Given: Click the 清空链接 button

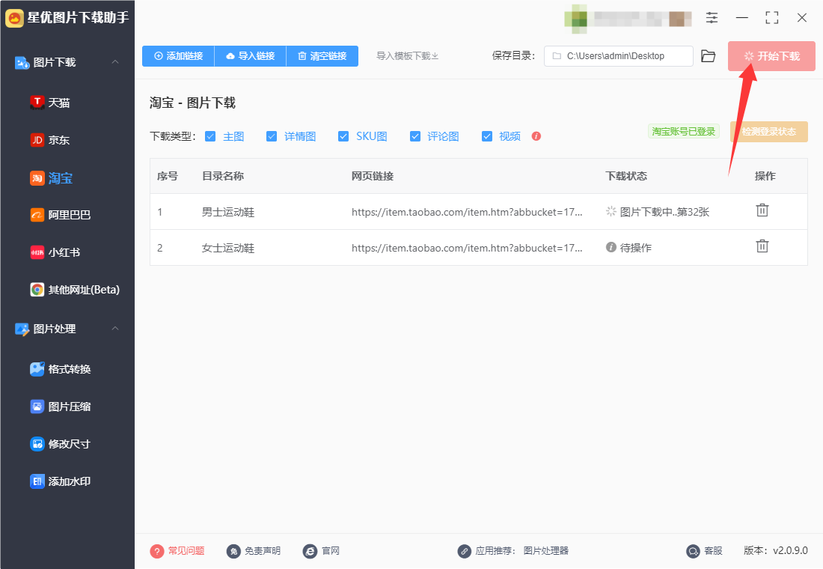Looking at the screenshot, I should point(322,55).
